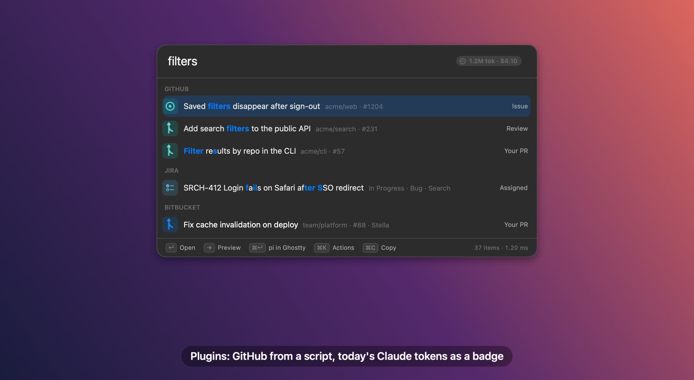Click the JIRA section header
Image resolution: width=694 pixels, height=380 pixels.
[171, 170]
